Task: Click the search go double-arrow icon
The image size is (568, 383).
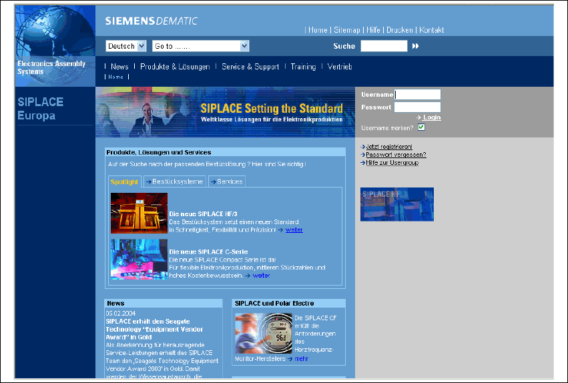Action: click(x=416, y=46)
